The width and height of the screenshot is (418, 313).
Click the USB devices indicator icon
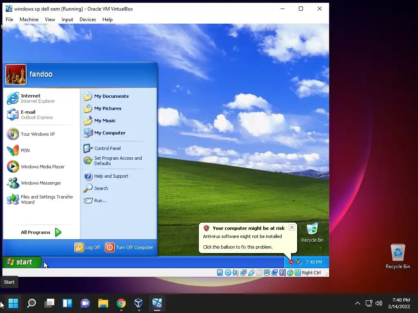(251, 273)
